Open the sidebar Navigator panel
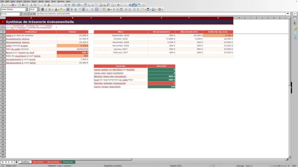 (295, 33)
